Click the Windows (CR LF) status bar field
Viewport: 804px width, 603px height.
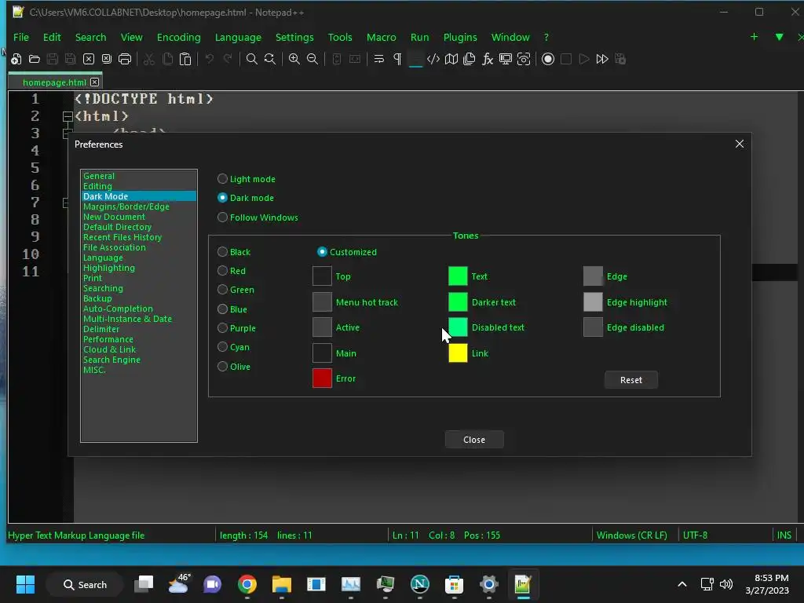[x=632, y=535]
